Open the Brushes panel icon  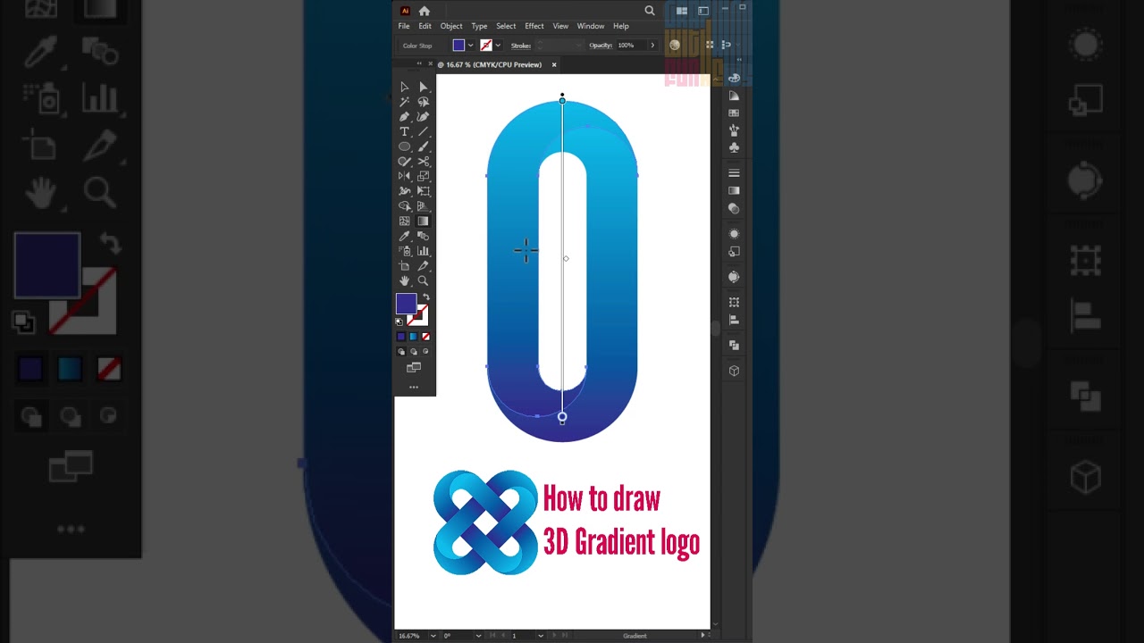point(734,130)
